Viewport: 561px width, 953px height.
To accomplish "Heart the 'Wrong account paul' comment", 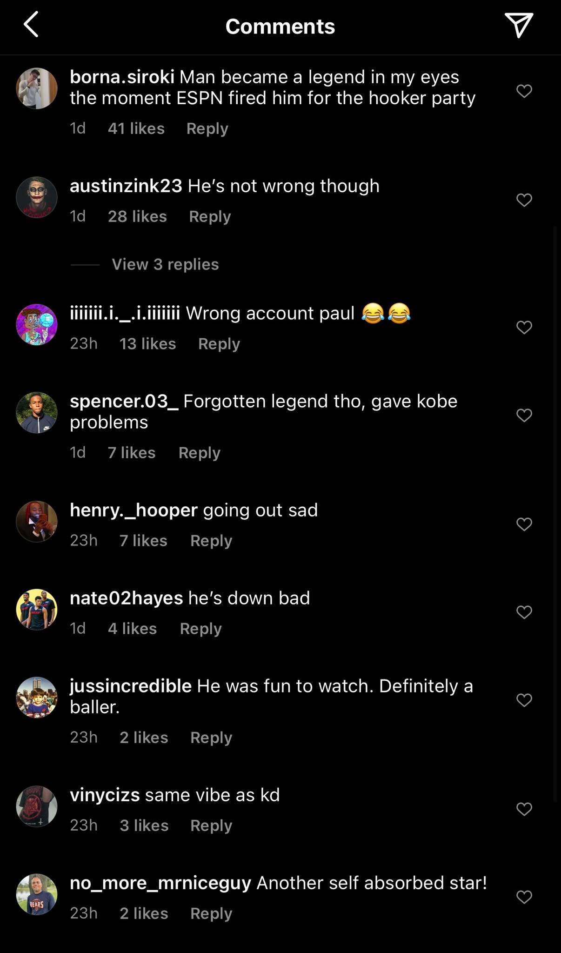I will pos(524,328).
